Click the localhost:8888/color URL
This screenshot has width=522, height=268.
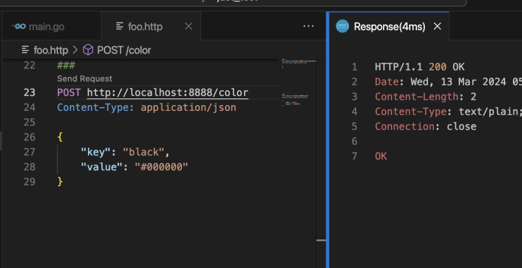tap(167, 93)
